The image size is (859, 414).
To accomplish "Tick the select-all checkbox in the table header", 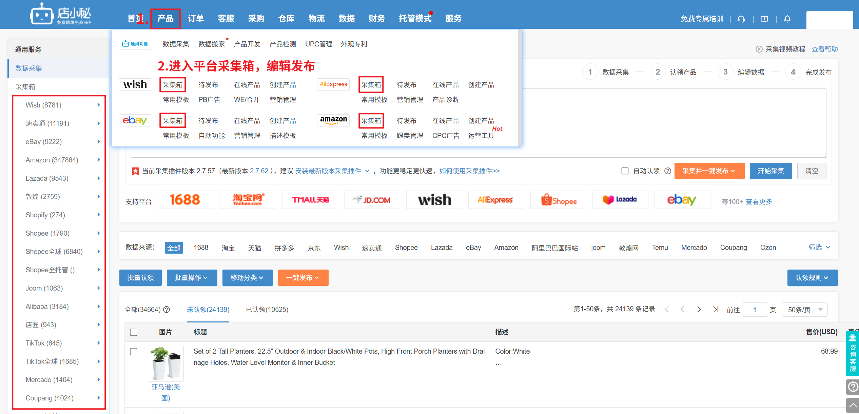I will [x=134, y=332].
